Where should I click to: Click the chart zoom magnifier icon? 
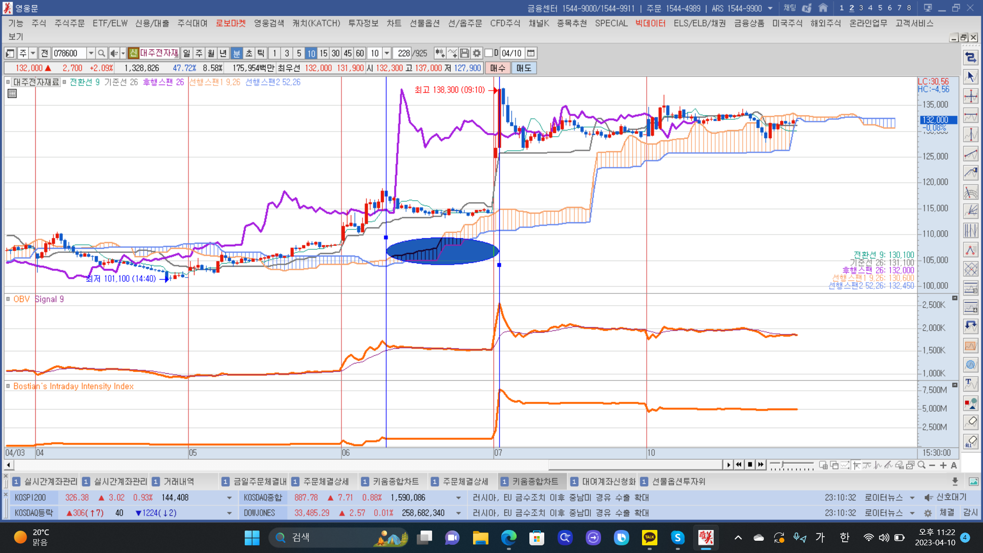click(922, 465)
